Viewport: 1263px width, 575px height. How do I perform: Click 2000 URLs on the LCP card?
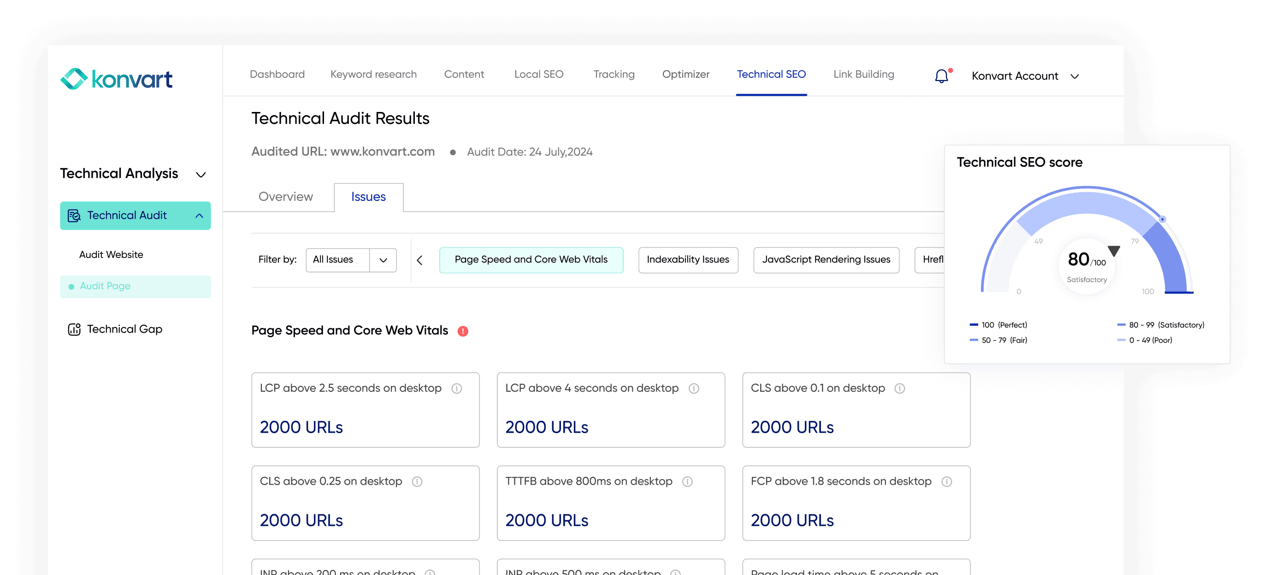301,427
